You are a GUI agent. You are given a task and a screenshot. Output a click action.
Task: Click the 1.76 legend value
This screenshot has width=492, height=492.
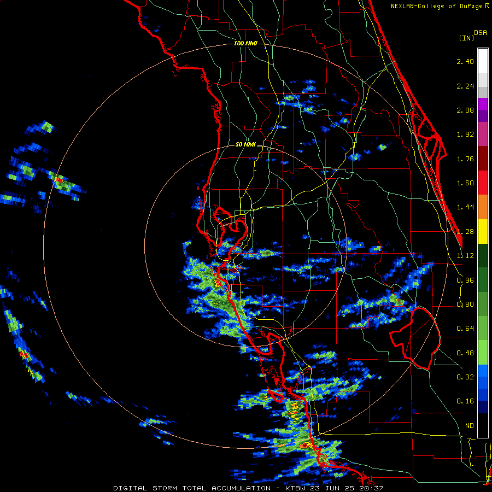pyautogui.click(x=465, y=159)
